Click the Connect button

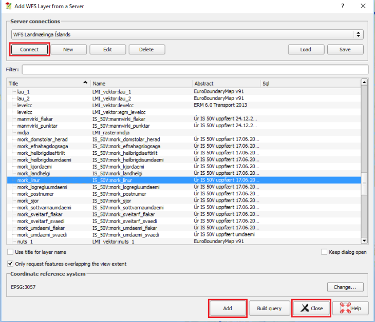click(29, 50)
